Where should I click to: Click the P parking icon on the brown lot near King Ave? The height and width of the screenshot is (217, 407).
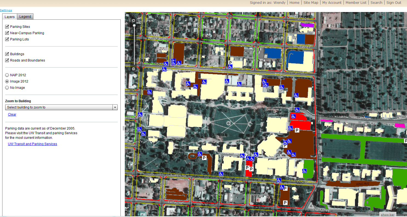[x=285, y=188]
